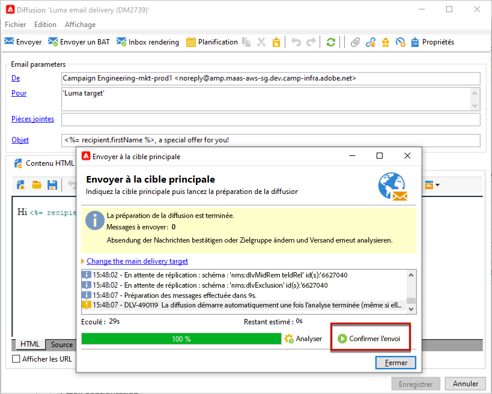This screenshot has height=394, width=492.
Task: Click Confirmer l'envoi
Action: pos(369,339)
